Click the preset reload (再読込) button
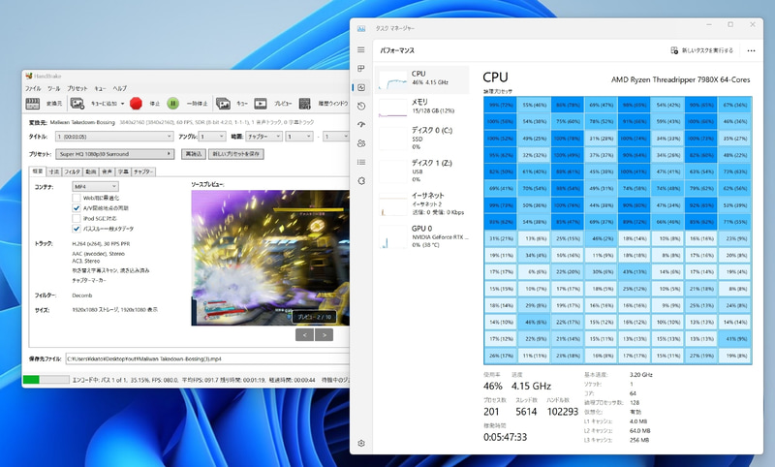This screenshot has height=467, width=775. (x=193, y=154)
